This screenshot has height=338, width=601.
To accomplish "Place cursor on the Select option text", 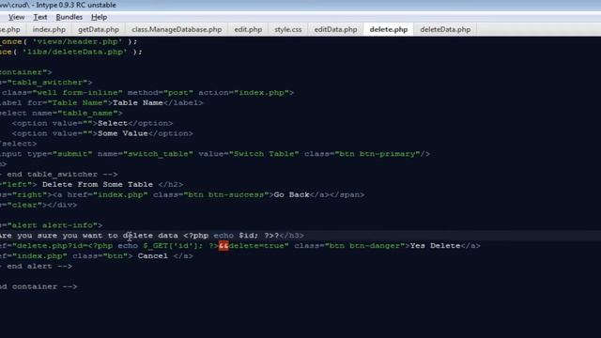I will [x=113, y=123].
